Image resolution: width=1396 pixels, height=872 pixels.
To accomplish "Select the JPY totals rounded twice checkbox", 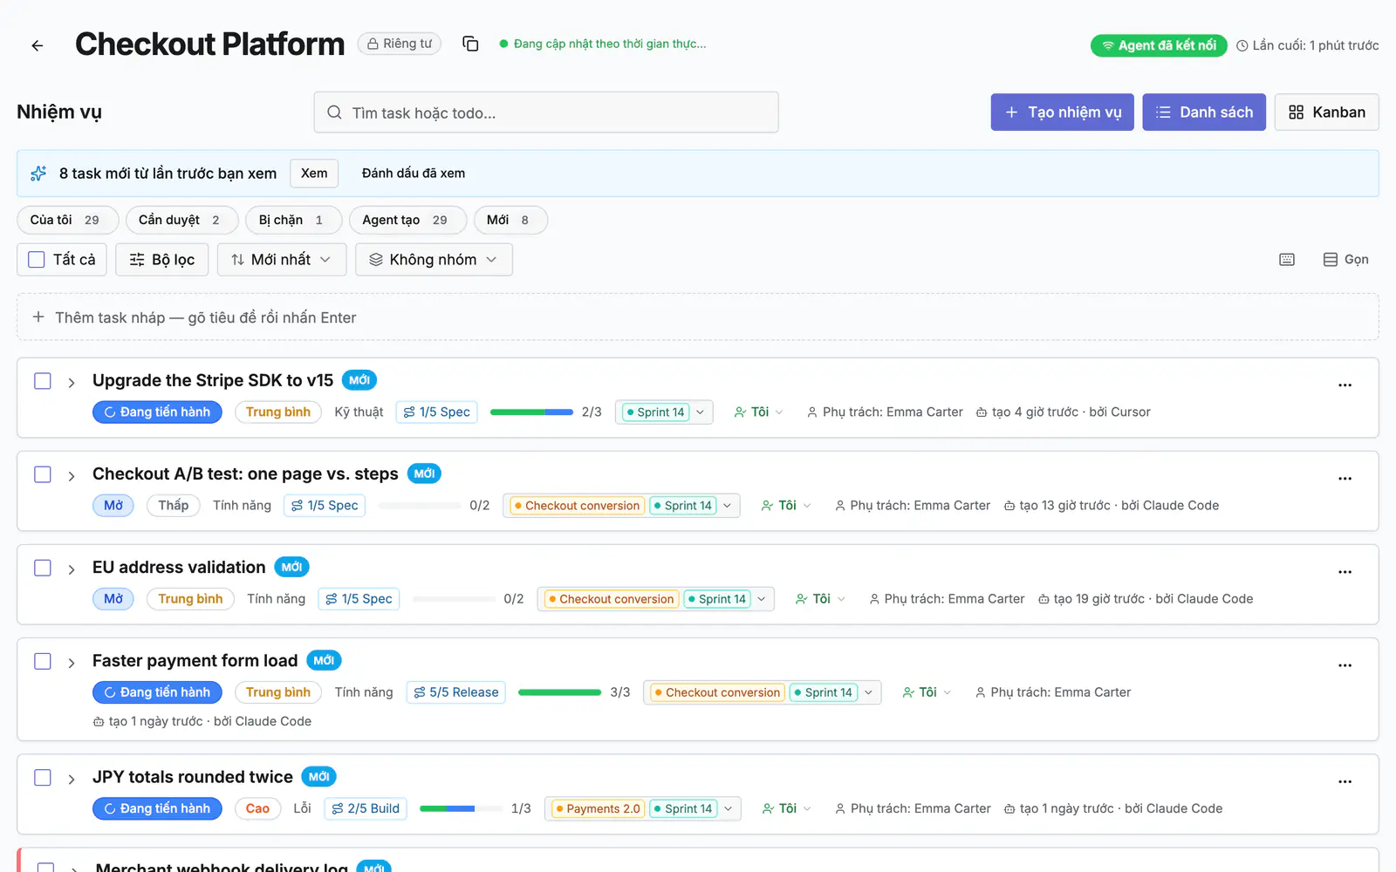I will pyautogui.click(x=43, y=778).
